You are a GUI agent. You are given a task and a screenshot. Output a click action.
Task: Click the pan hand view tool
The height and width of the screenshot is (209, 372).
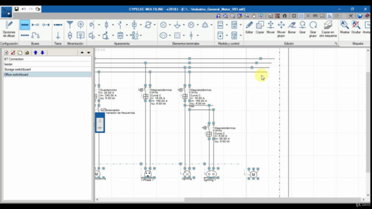coord(254,16)
